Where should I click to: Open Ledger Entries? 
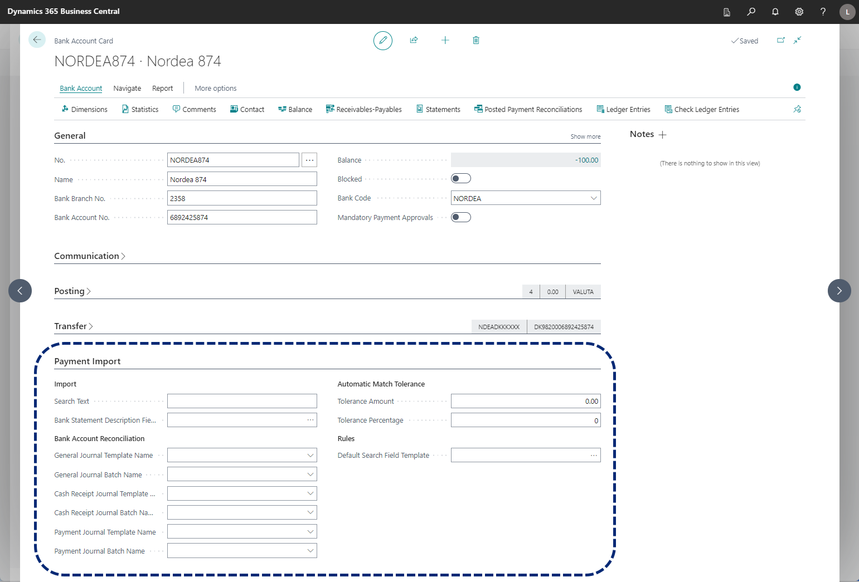click(x=623, y=109)
